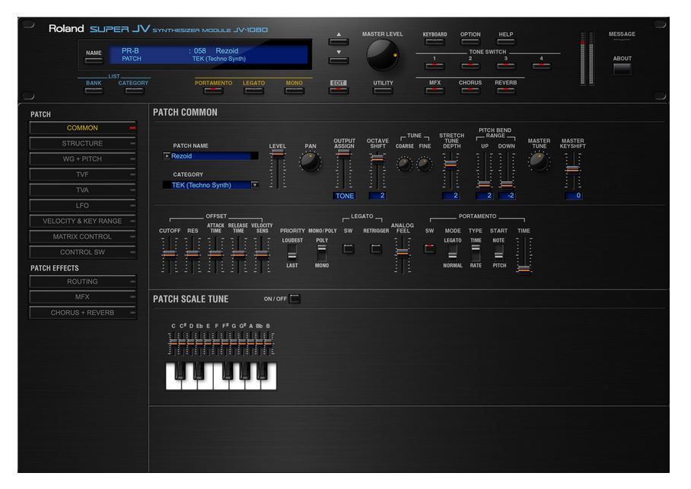The image size is (691, 489).
Task: Click the ABOUT button
Action: coord(622,69)
